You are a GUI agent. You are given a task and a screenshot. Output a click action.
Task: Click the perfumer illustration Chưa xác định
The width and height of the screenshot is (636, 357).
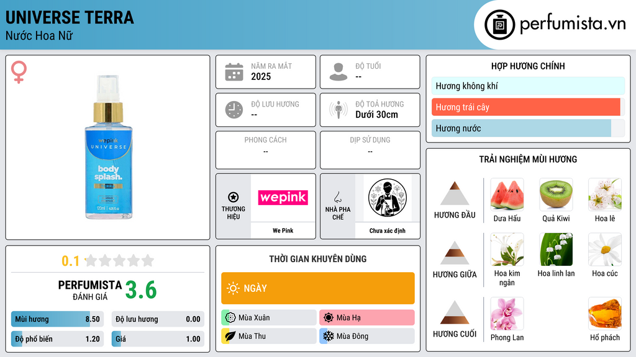tap(388, 198)
